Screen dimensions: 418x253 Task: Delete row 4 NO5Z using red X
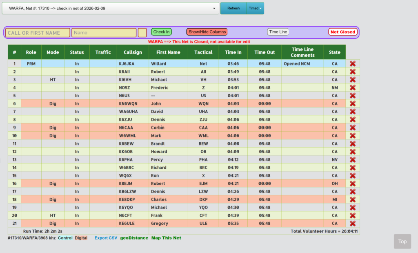[353, 87]
